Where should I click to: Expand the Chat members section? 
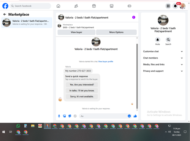pos(163,58)
